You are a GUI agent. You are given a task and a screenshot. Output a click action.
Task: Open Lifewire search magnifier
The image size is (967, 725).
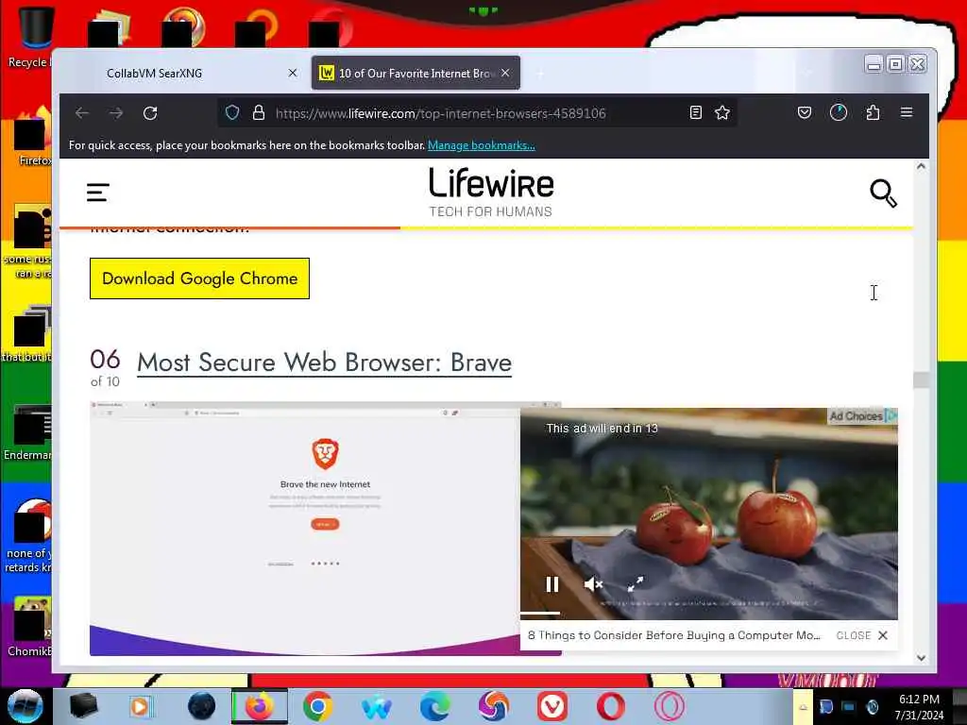(x=883, y=193)
